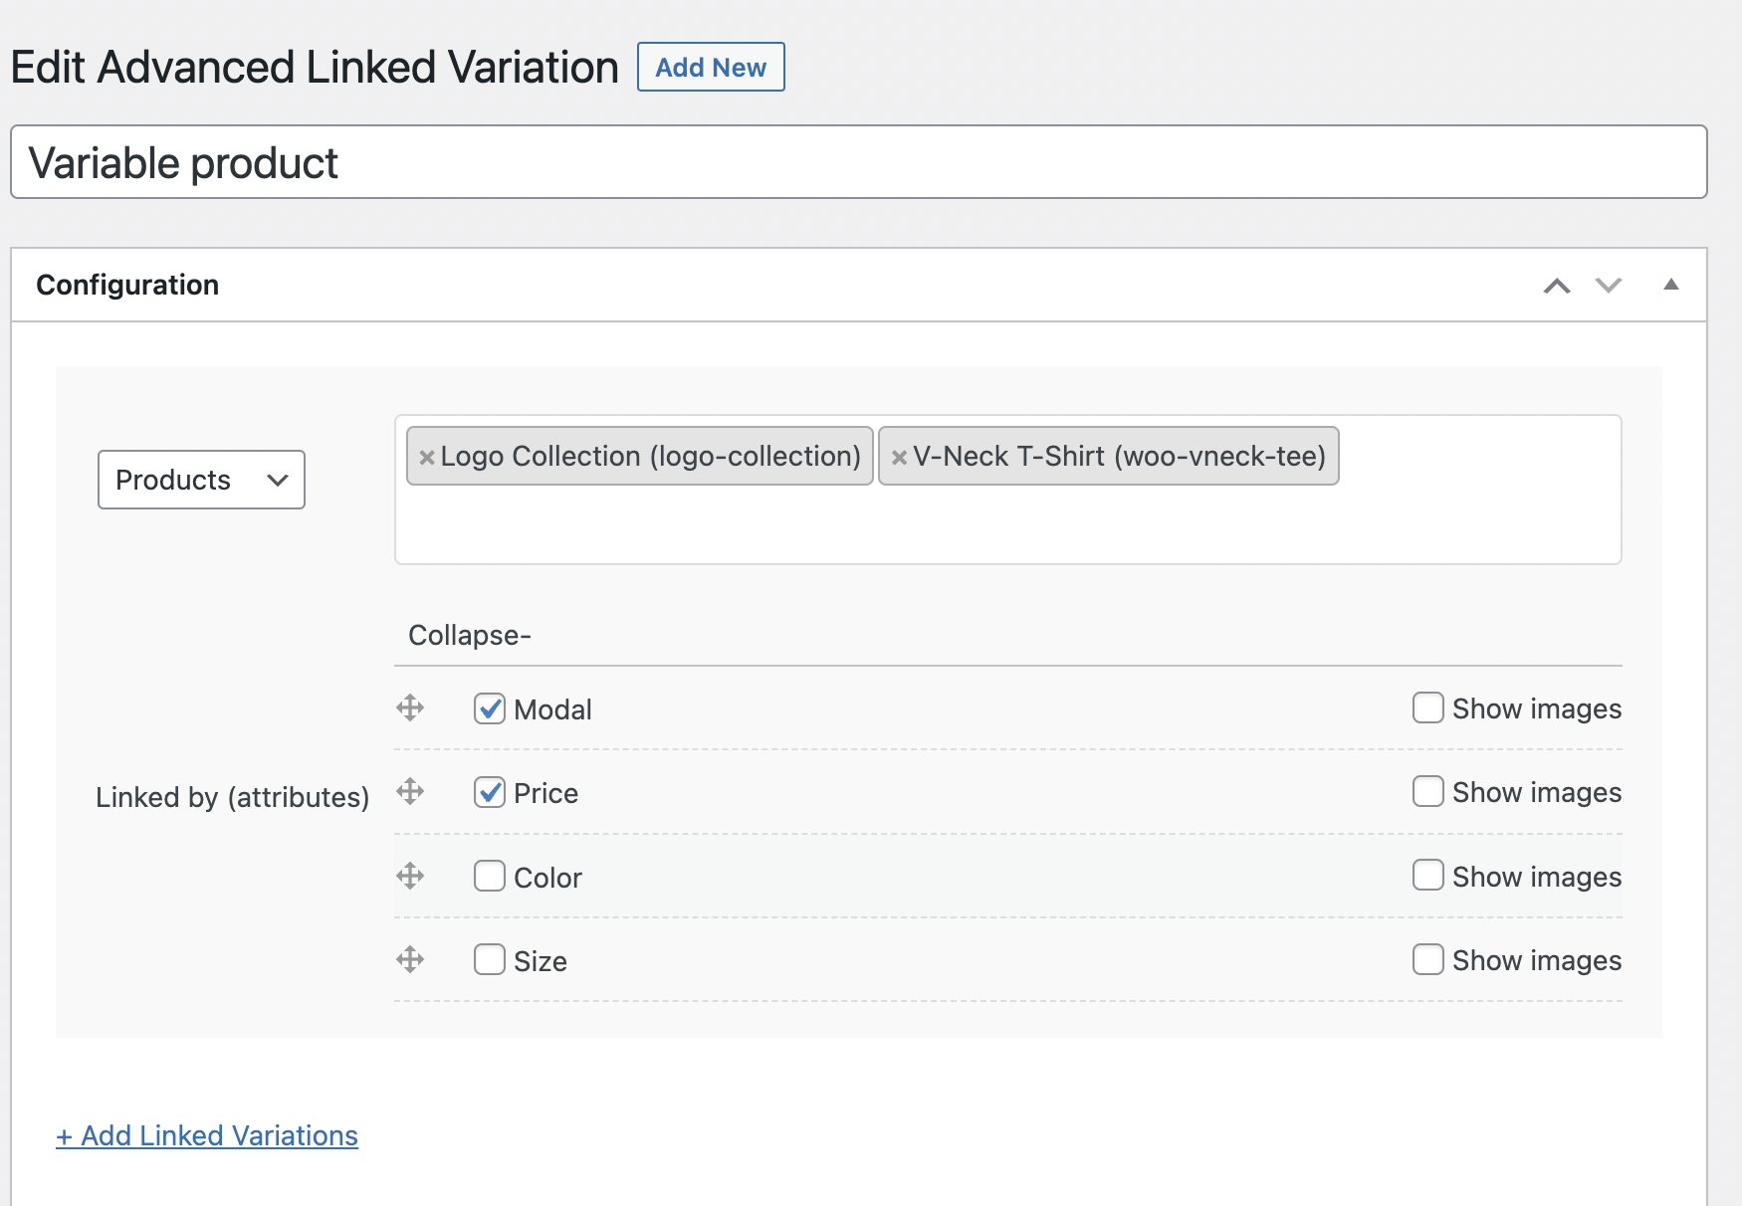Enable Show images for Modal

click(x=1428, y=707)
